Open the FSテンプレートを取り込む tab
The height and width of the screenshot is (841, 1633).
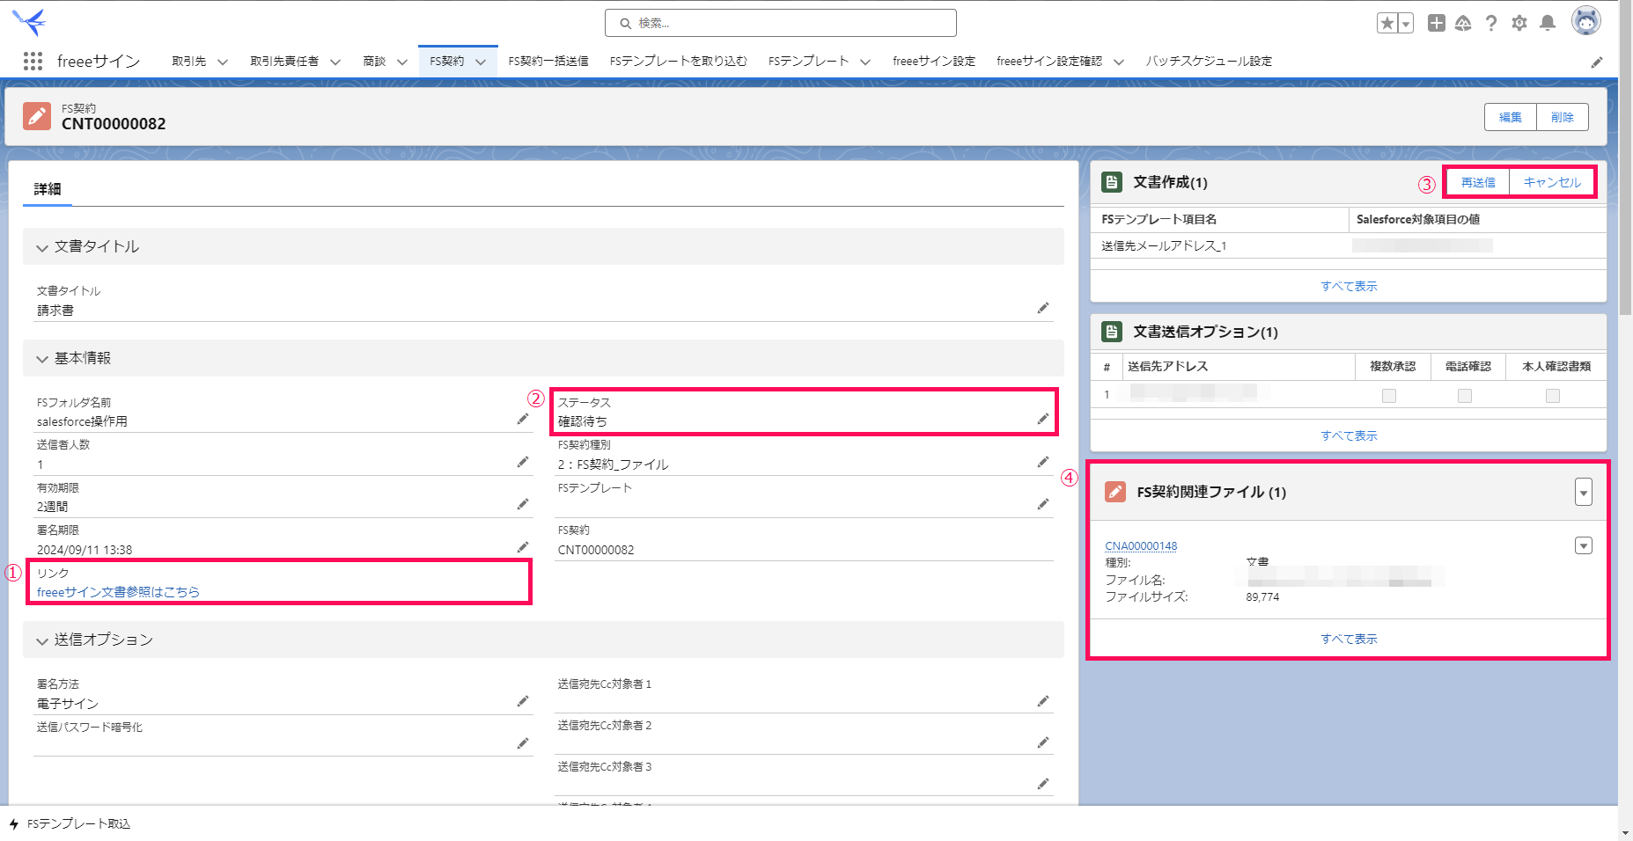pyautogui.click(x=679, y=62)
